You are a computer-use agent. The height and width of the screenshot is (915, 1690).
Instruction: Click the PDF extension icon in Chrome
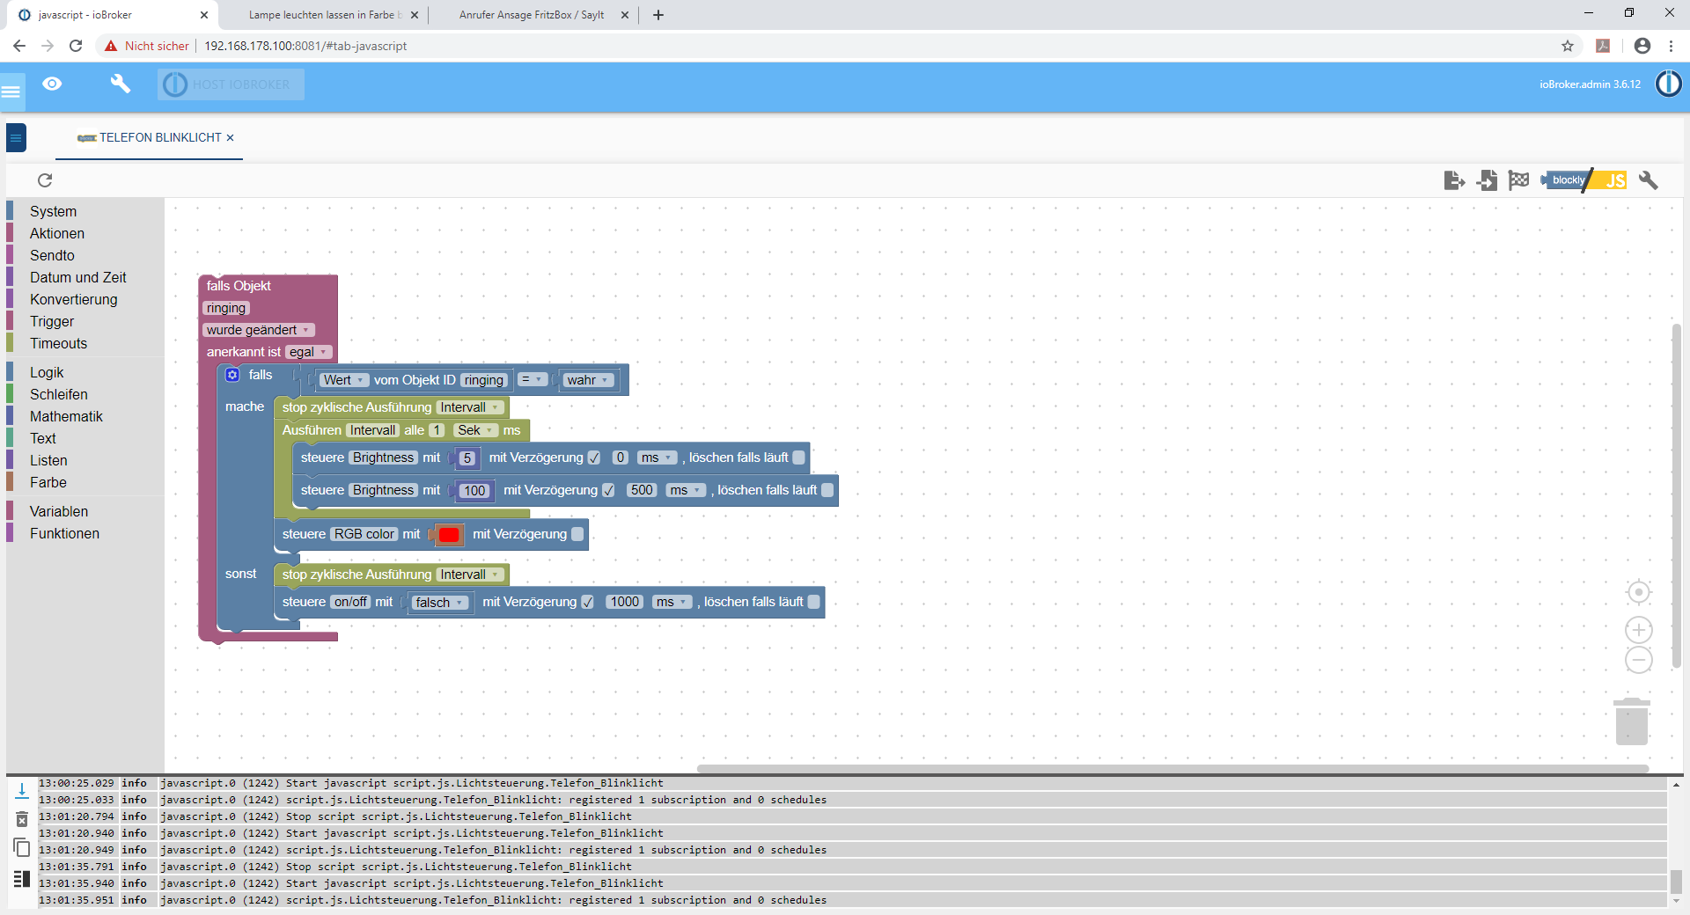pyautogui.click(x=1603, y=46)
